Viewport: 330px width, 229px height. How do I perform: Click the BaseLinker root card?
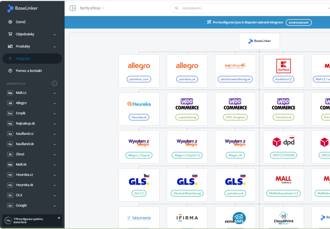[259, 41]
